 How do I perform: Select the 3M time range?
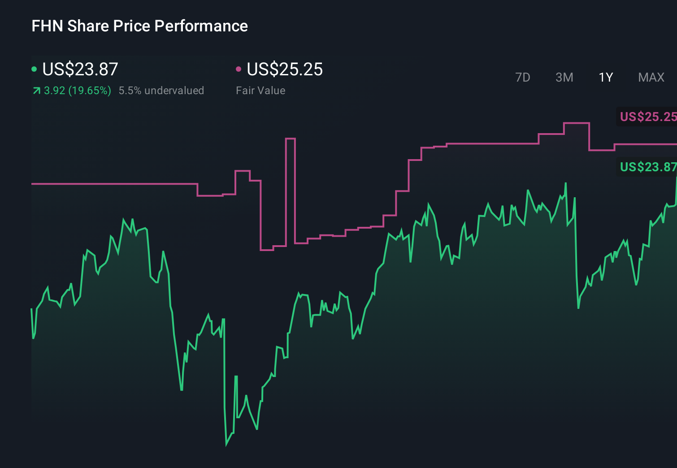tap(564, 78)
